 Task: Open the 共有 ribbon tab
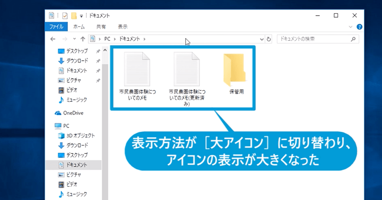point(101,27)
